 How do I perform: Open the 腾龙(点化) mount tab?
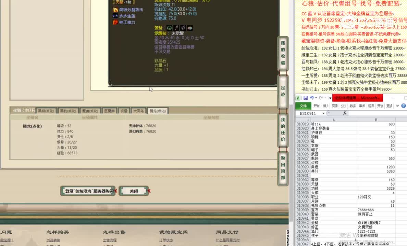coord(158,110)
